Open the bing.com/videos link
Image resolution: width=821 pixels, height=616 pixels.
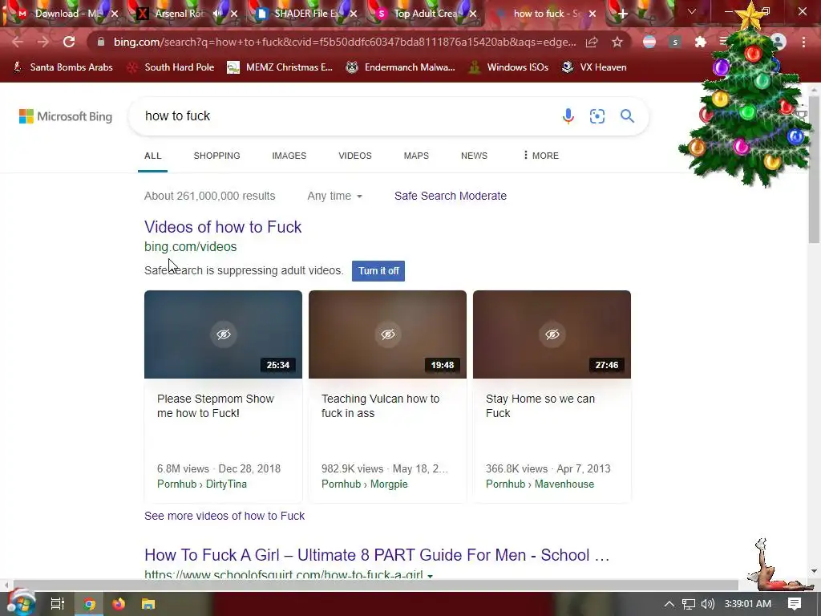tap(191, 247)
